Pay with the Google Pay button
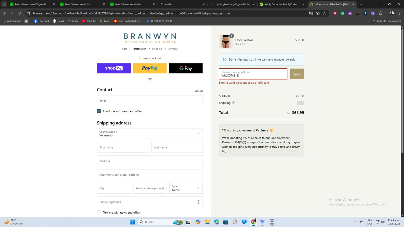 [186, 68]
